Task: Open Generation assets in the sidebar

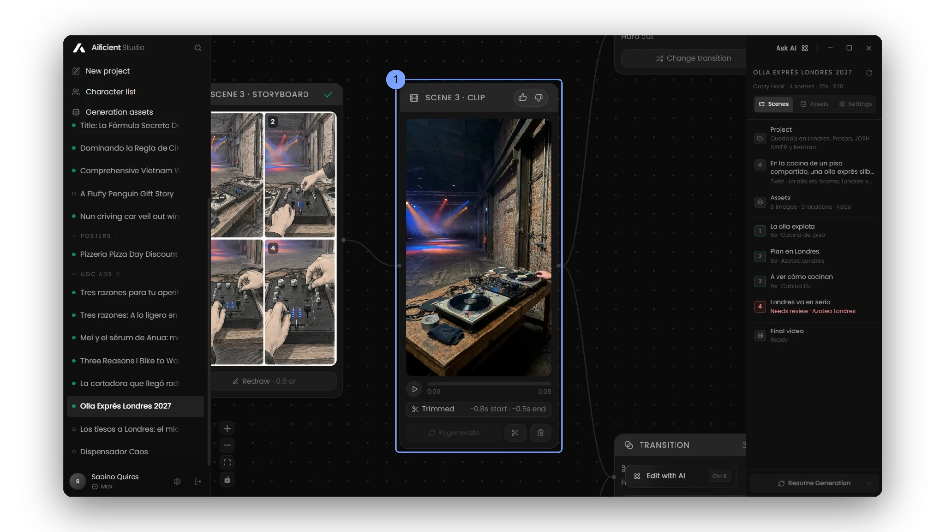Action: click(x=119, y=112)
